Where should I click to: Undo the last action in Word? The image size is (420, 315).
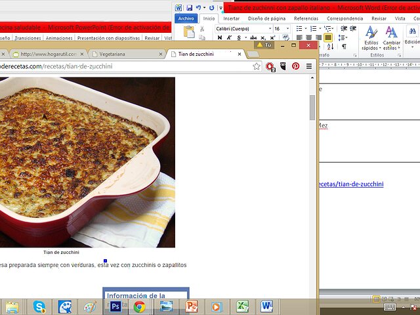click(198, 8)
